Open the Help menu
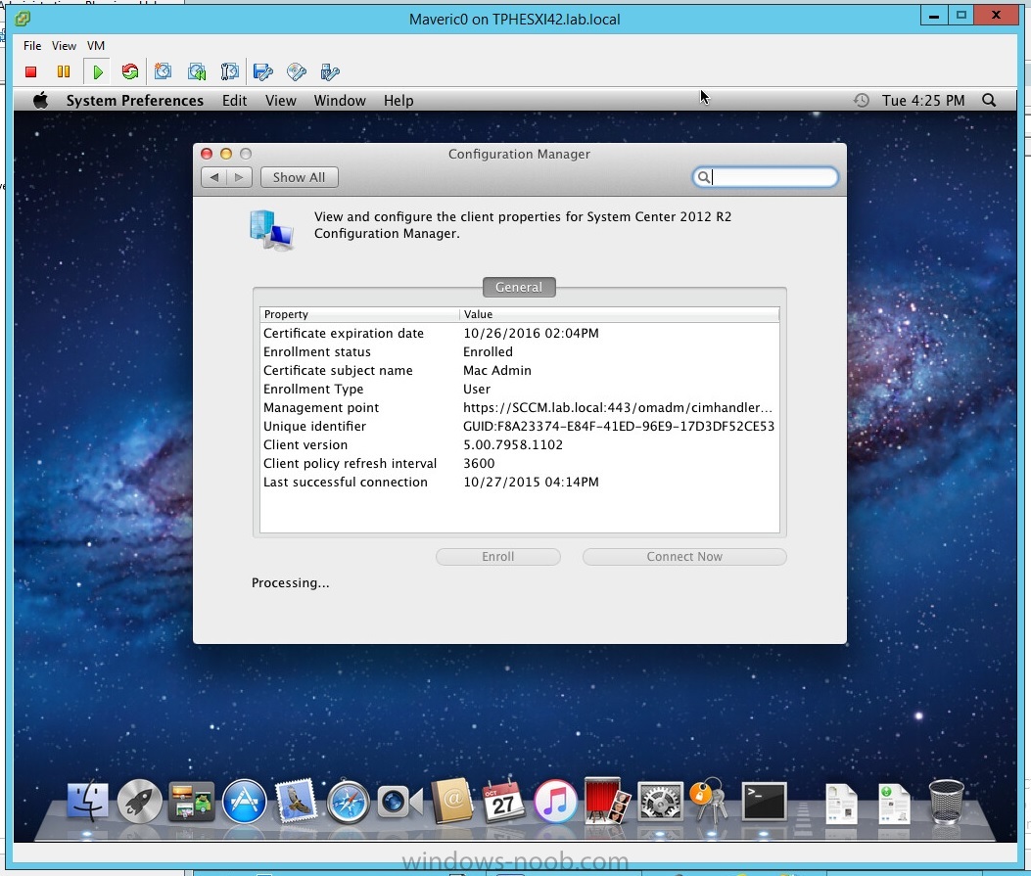Image resolution: width=1031 pixels, height=876 pixels. click(398, 101)
